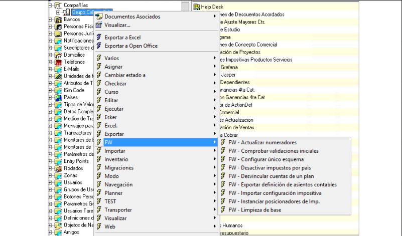This screenshot has height=236, width=402.
Task: Click lightning icon beside Exportar a Excel
Action: tap(99, 38)
